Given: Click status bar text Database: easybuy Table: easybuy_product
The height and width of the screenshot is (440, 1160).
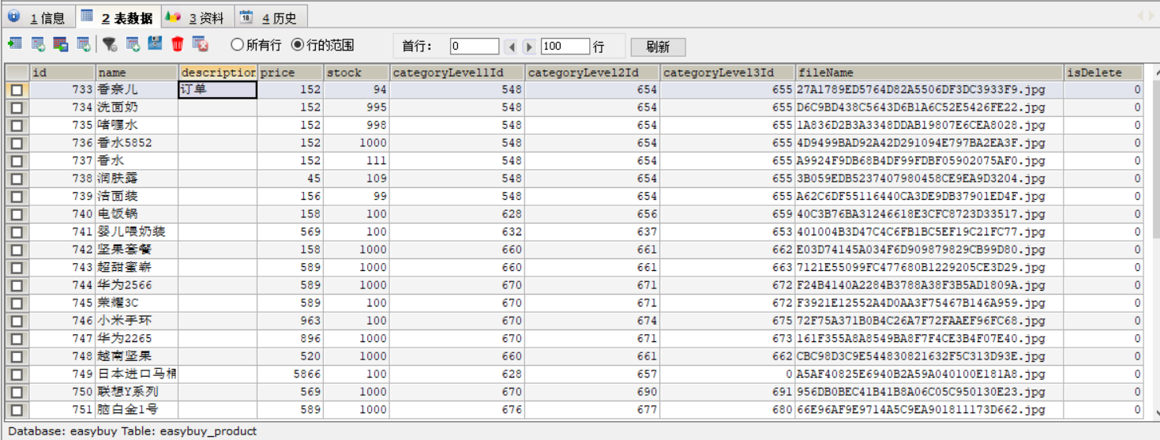Looking at the screenshot, I should click(133, 431).
